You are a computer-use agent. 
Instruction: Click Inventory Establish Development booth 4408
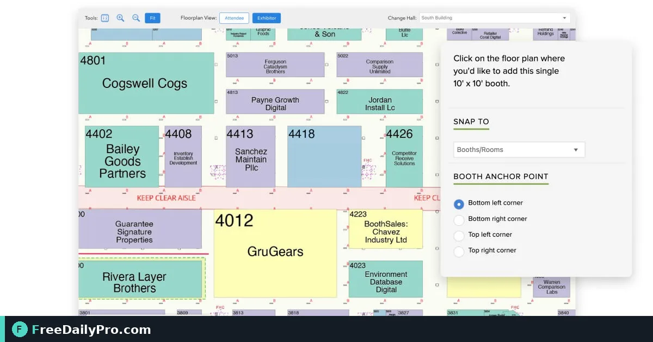(x=183, y=157)
